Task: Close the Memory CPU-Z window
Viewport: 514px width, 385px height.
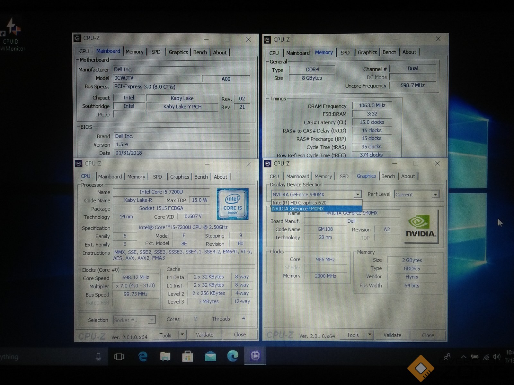Action: click(438, 39)
